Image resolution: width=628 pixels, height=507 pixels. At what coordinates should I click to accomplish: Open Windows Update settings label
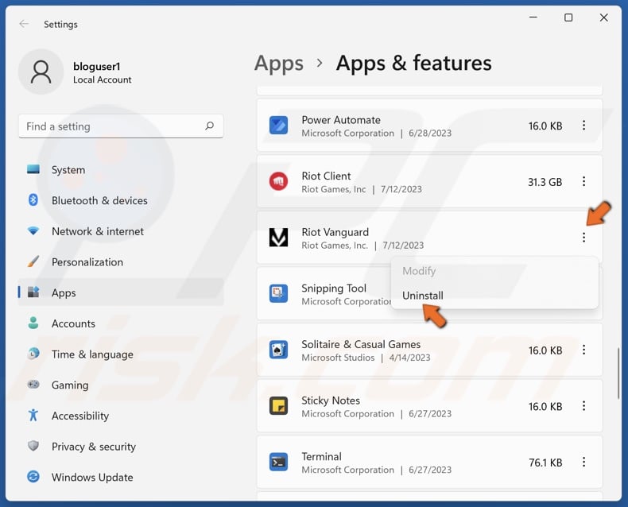tap(92, 477)
